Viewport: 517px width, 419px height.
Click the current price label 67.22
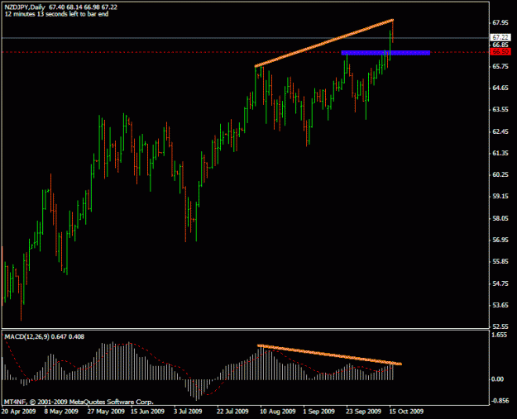pyautogui.click(x=500, y=37)
